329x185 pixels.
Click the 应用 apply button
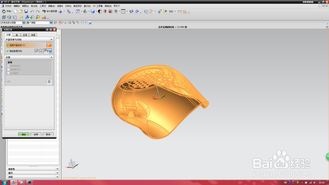pyautogui.click(x=36, y=134)
